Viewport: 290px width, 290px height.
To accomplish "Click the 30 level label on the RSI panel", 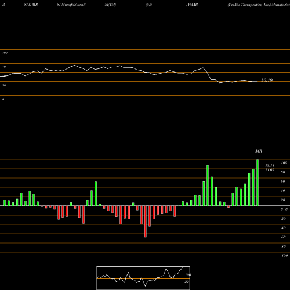I will tap(4, 85).
